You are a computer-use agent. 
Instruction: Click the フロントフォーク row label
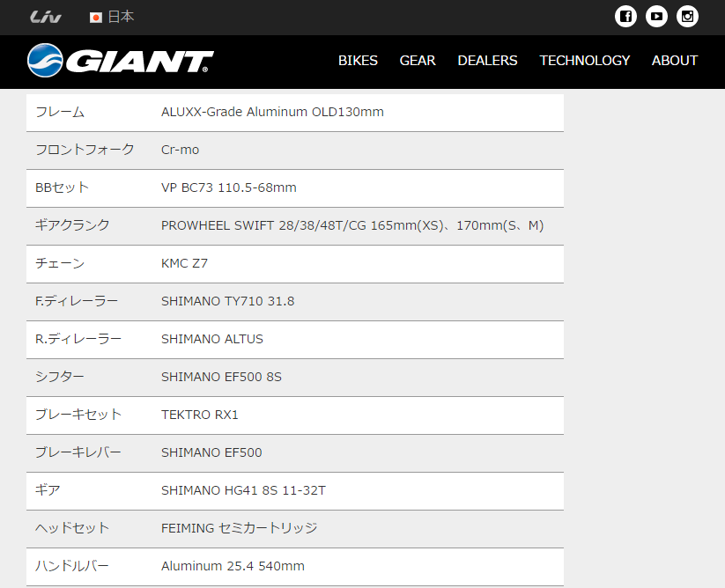[85, 150]
